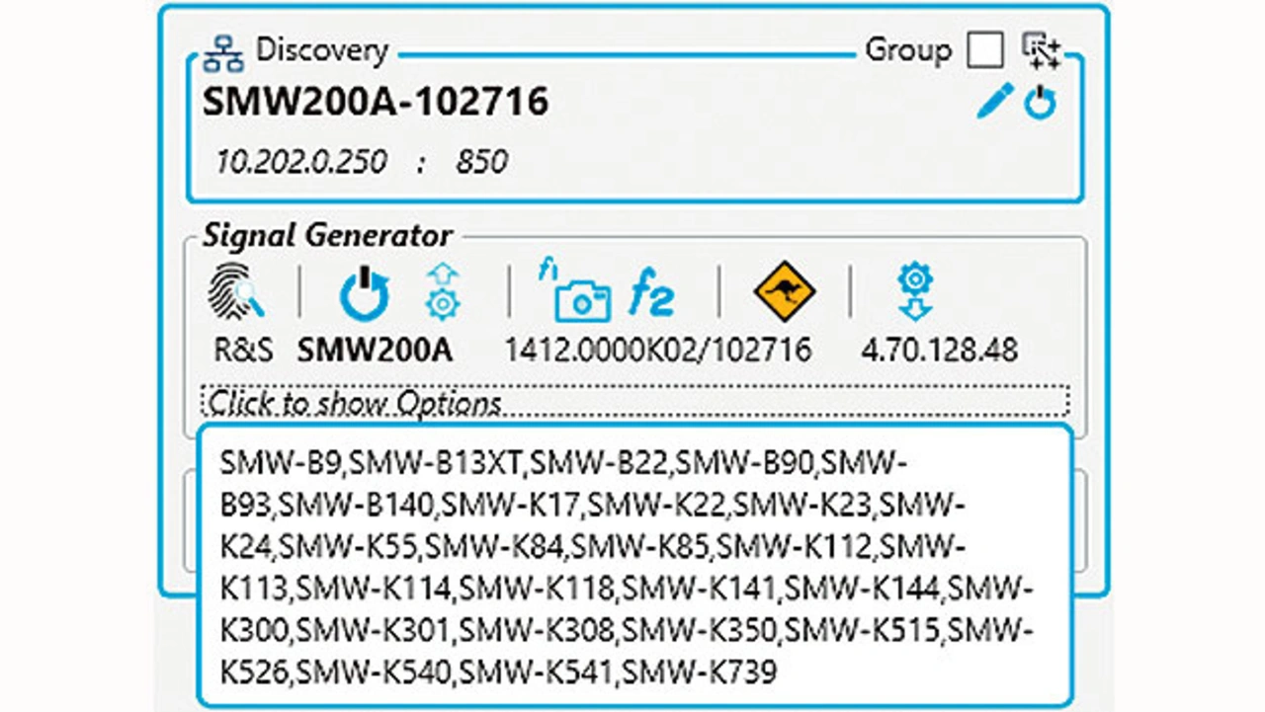Click the f2 function icon

click(652, 295)
